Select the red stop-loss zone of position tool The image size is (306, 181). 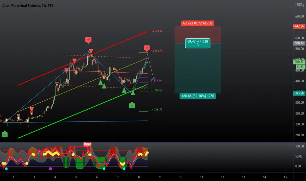coord(198,35)
